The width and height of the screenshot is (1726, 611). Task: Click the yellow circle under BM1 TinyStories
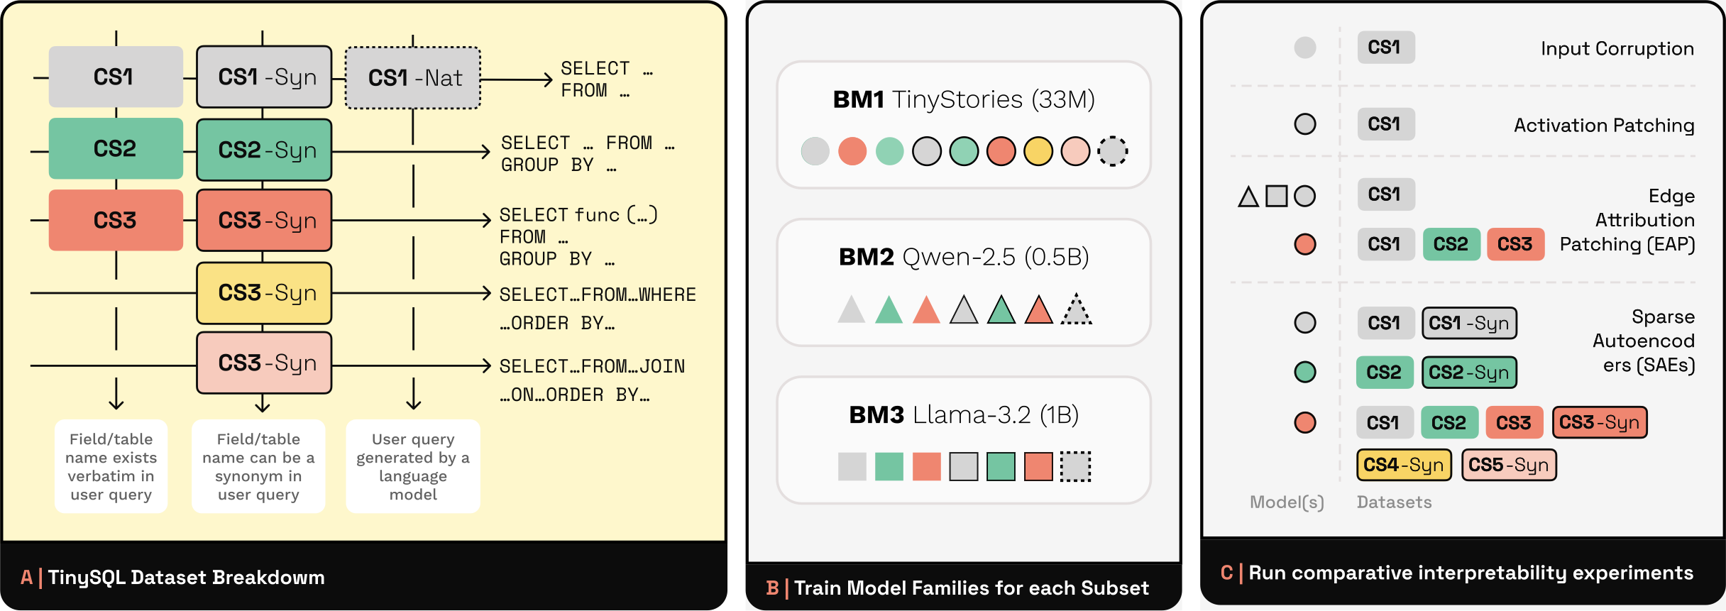(x=1038, y=151)
